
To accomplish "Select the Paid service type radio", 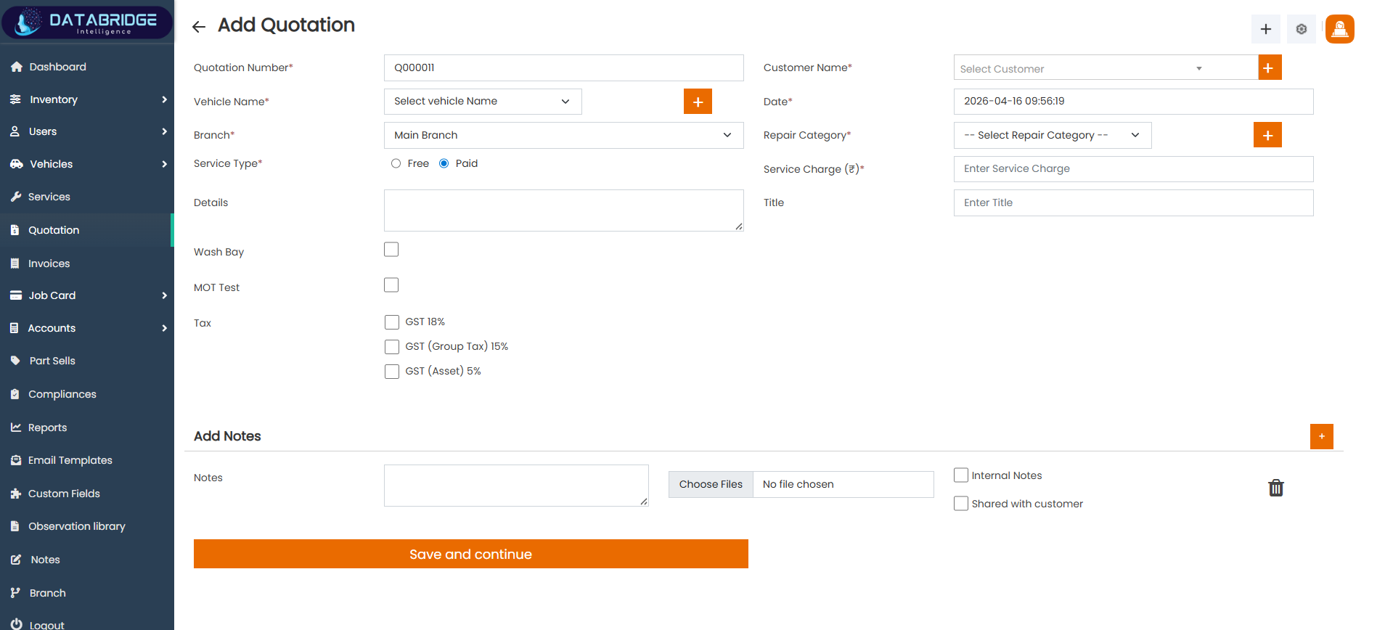I will (444, 163).
